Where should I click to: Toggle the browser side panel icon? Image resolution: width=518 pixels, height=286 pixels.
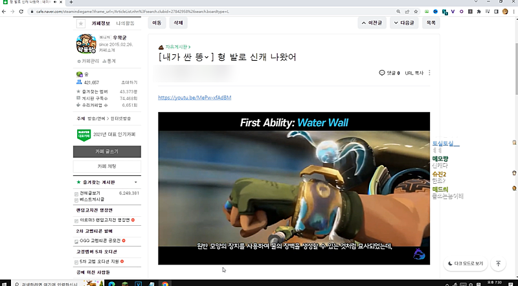point(496,12)
